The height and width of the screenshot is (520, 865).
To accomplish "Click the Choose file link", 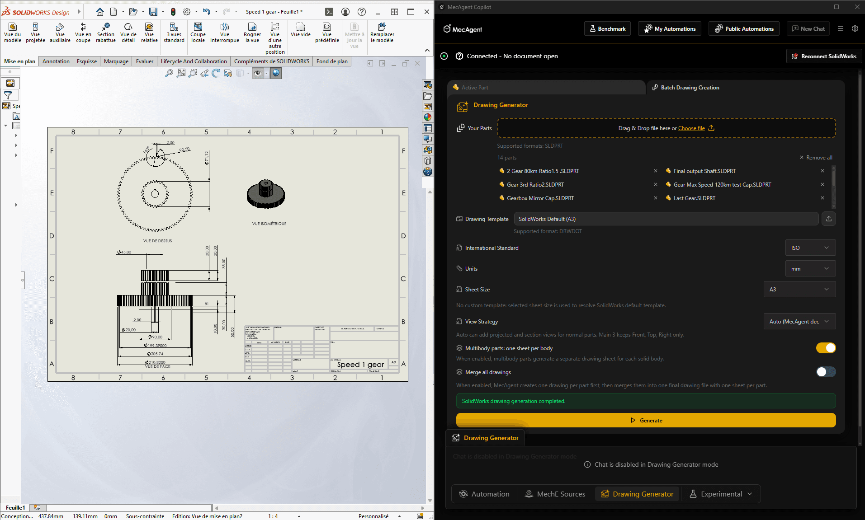I will 691,128.
